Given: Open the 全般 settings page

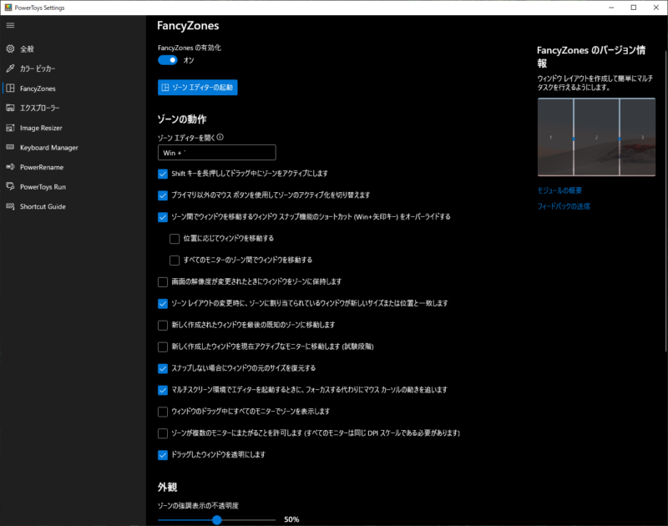Looking at the screenshot, I should click(73, 48).
